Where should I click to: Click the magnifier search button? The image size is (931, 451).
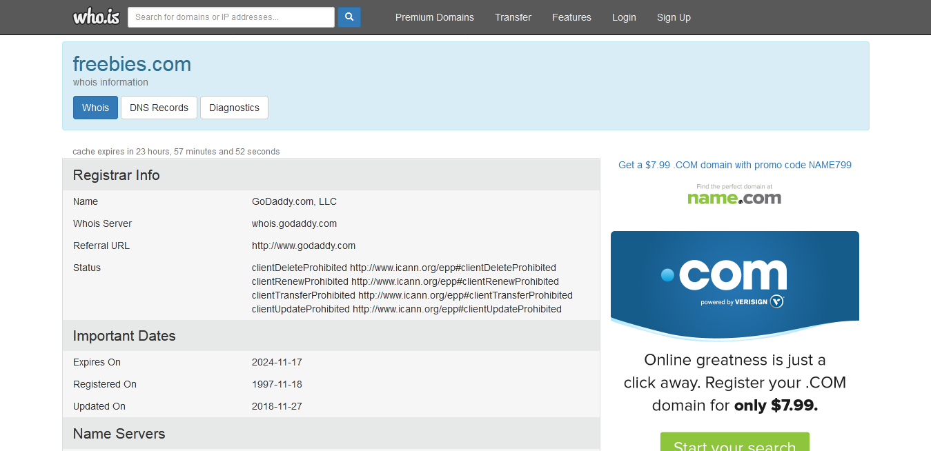[x=349, y=17]
